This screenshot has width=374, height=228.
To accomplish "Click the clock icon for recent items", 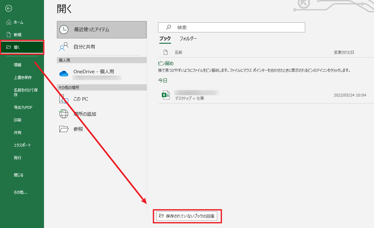I will tap(64, 29).
